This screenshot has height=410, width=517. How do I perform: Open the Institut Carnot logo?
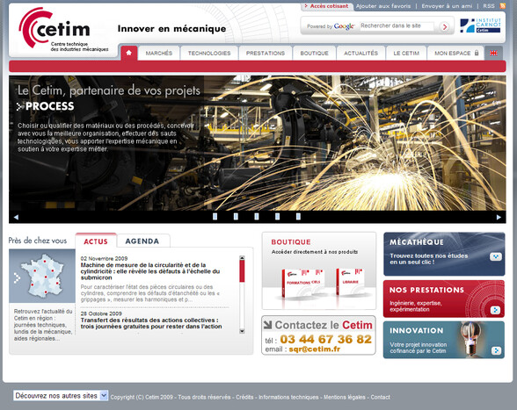click(x=480, y=25)
